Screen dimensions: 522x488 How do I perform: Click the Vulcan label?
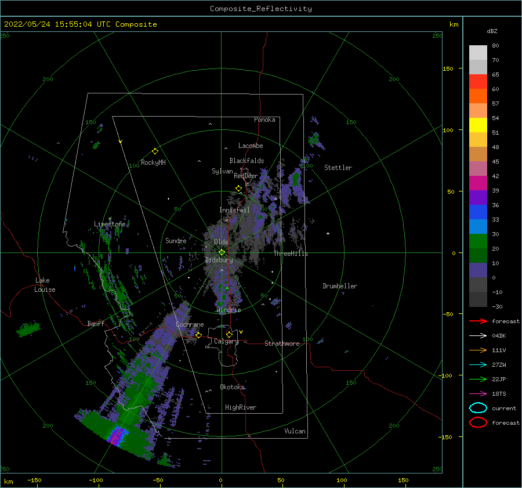pyautogui.click(x=295, y=431)
